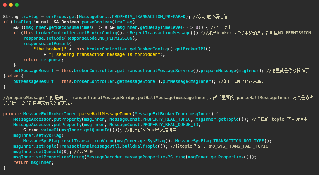Image resolution: width=319 pixels, height=175 pixels.
Task: Select the resetTransactionValue method
Action: [88, 141]
